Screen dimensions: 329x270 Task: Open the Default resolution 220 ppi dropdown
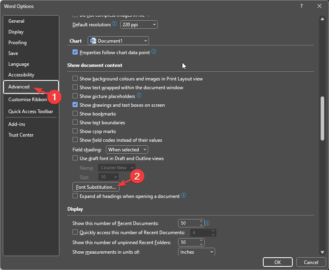pos(139,25)
